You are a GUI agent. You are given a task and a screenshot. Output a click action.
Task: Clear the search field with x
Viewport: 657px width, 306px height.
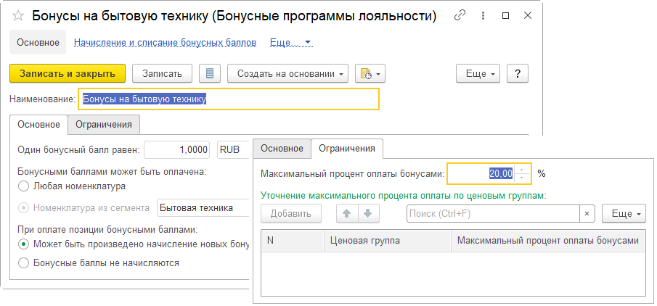(x=587, y=213)
